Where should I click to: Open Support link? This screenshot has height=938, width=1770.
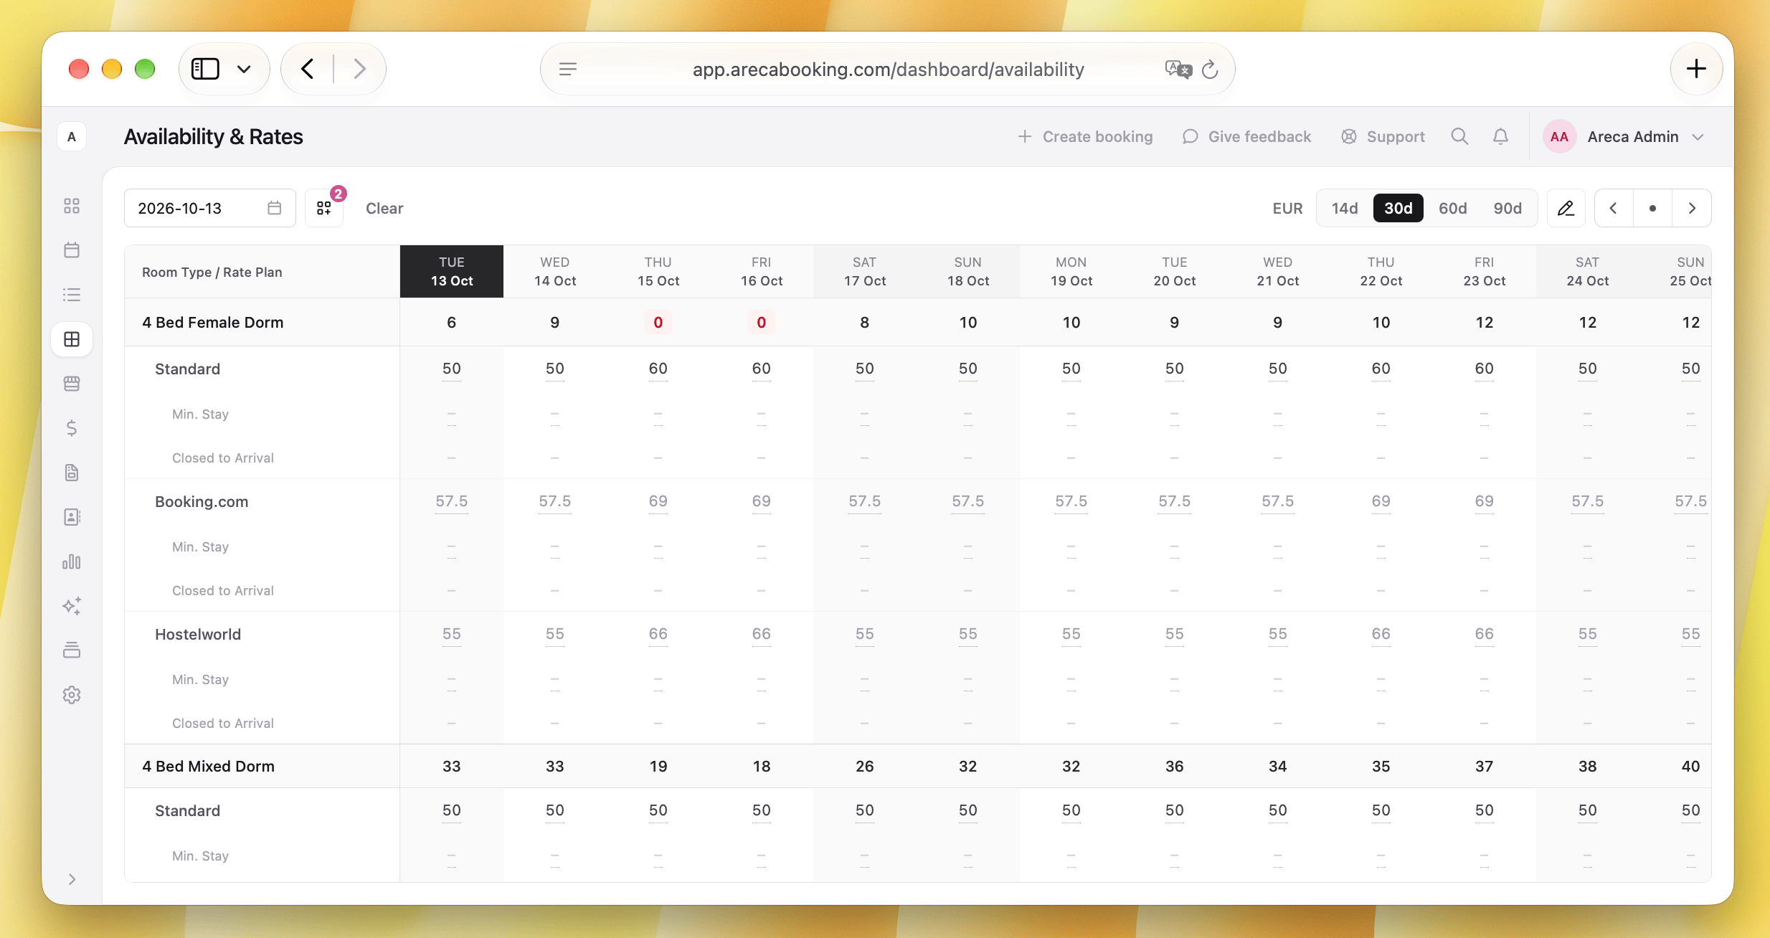click(x=1383, y=136)
